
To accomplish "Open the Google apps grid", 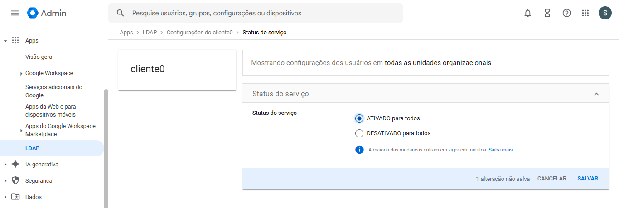I will tap(585, 13).
